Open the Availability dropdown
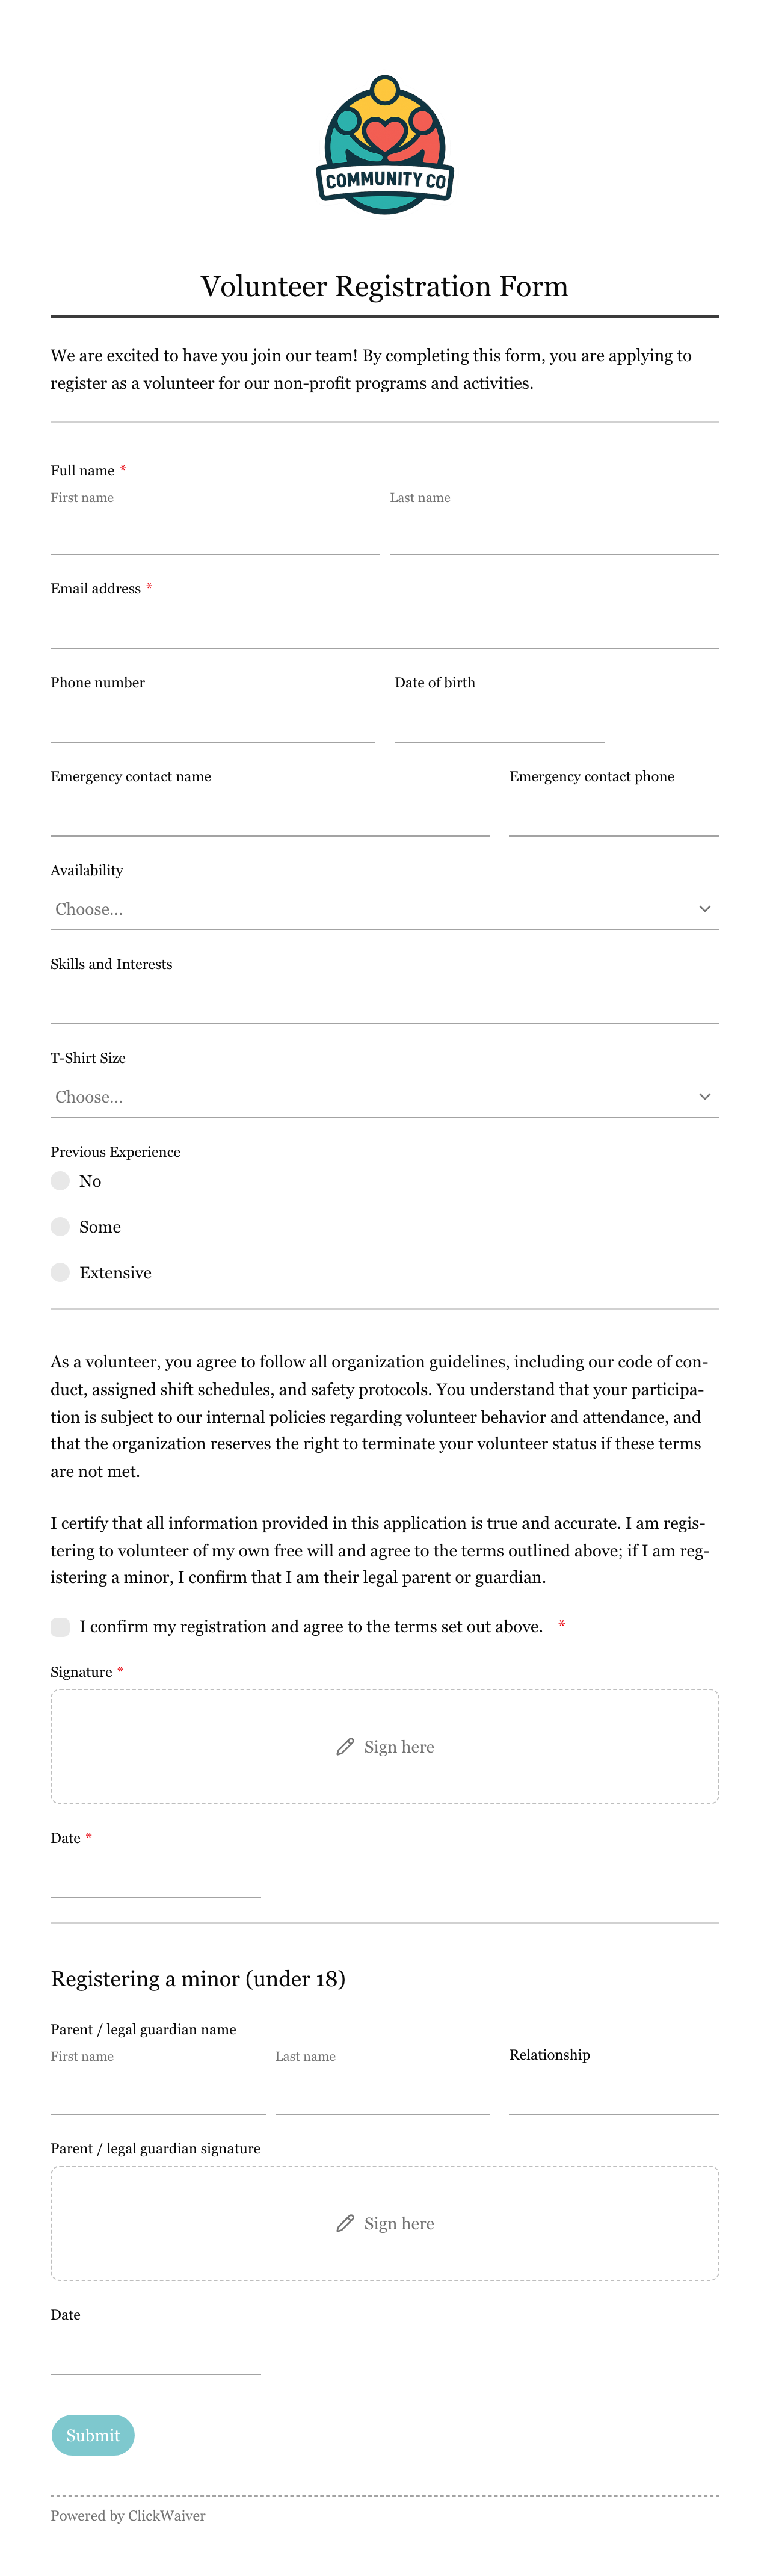This screenshot has height=2576, width=770. click(x=385, y=909)
